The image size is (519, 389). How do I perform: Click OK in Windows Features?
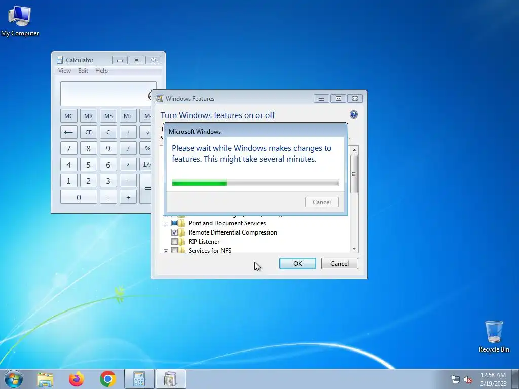[298, 263]
